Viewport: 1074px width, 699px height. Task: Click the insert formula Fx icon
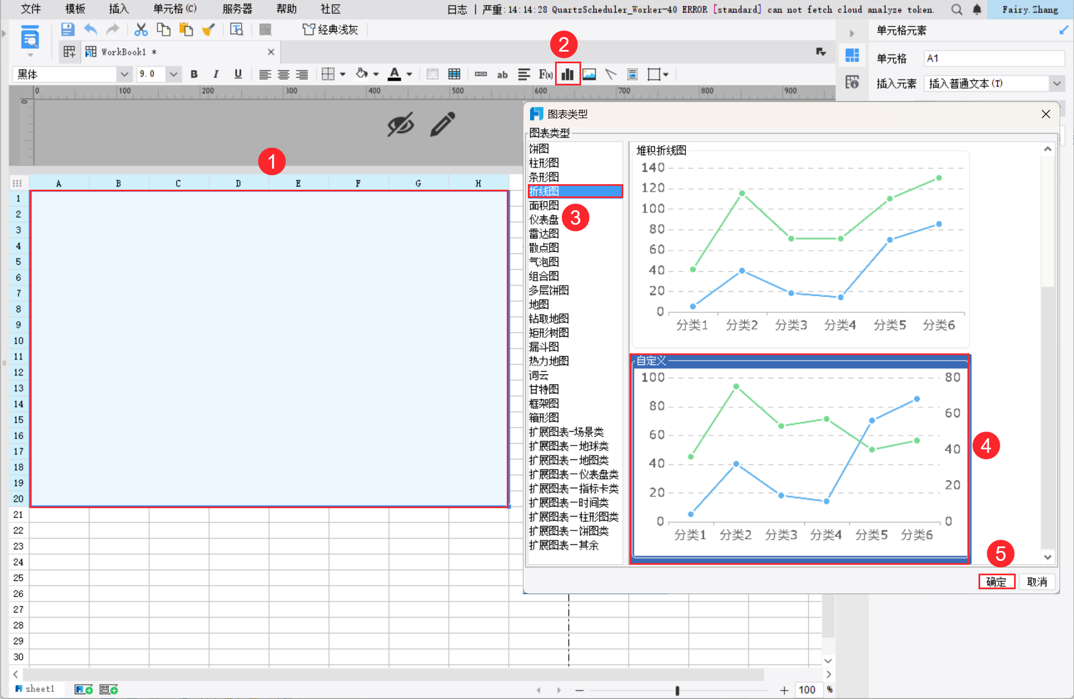tap(546, 74)
